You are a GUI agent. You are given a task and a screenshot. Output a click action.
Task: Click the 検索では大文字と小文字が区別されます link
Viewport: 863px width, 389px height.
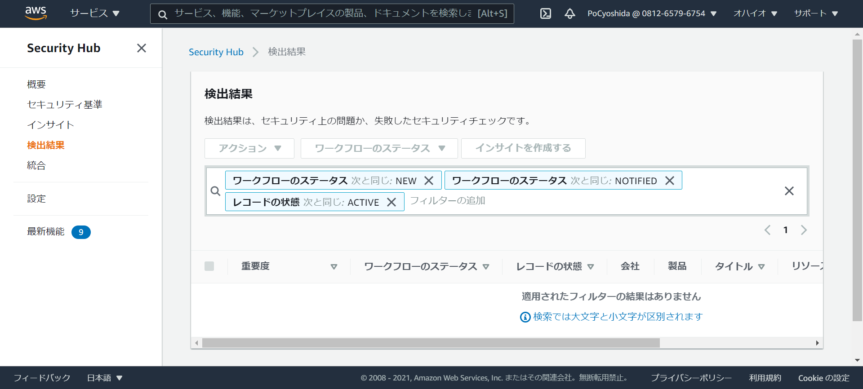pos(618,317)
